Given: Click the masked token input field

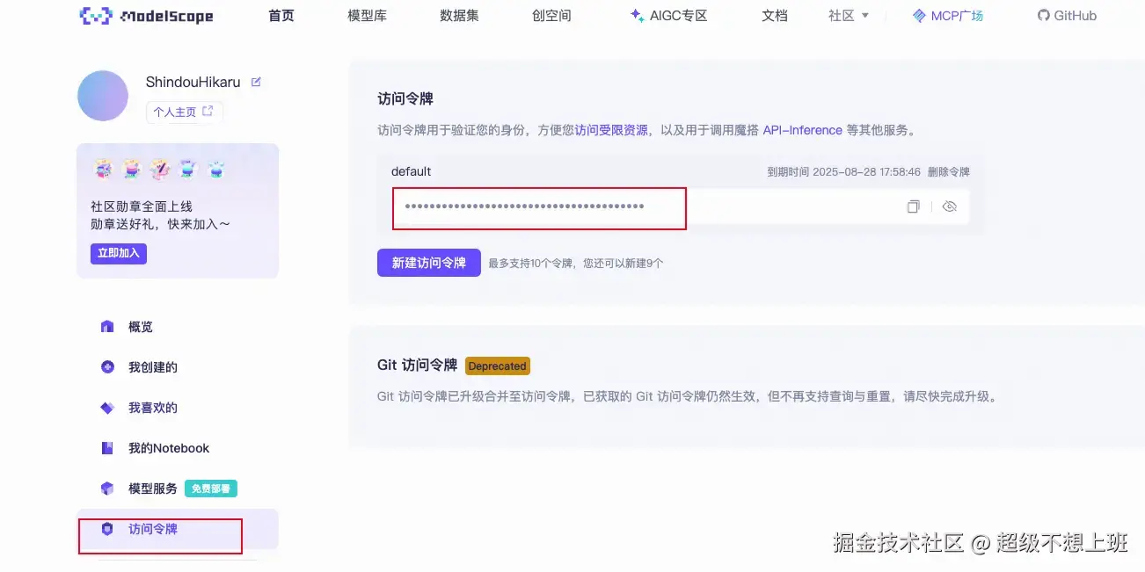Looking at the screenshot, I should click(538, 207).
